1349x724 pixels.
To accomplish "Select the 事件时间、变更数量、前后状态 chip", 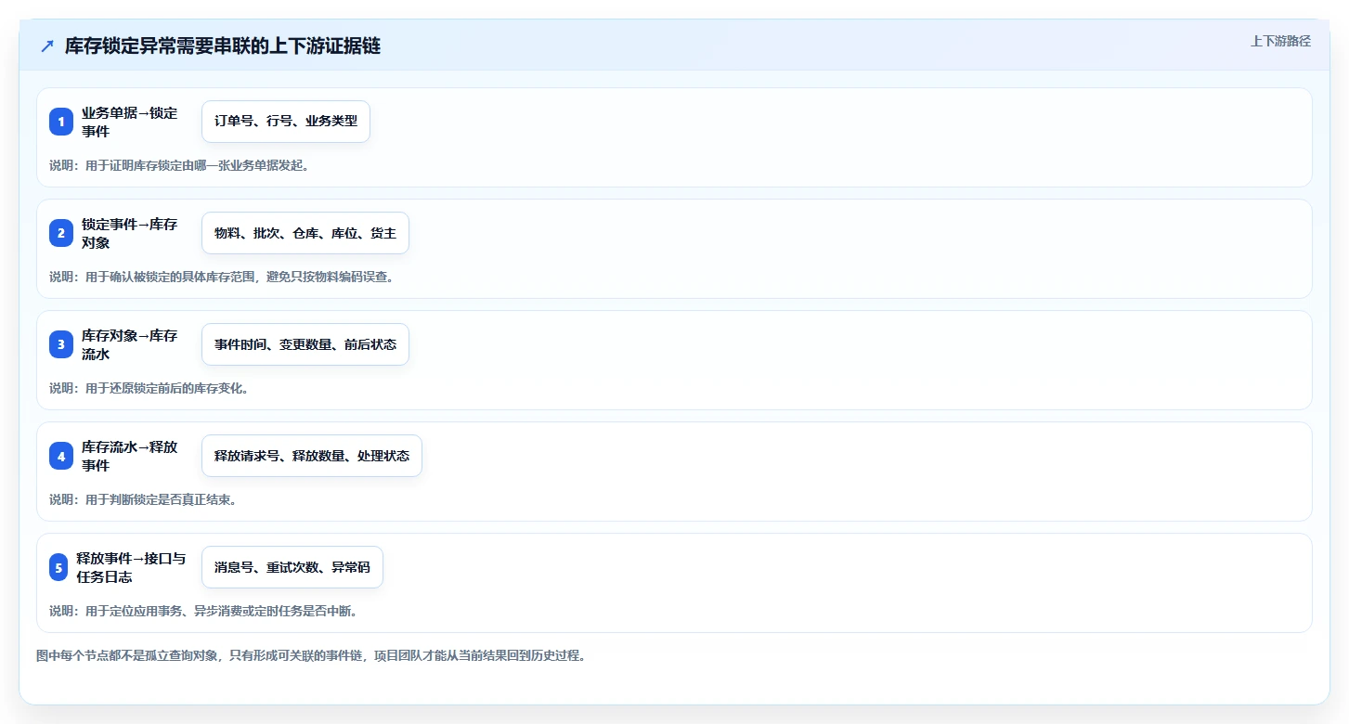I will point(305,344).
